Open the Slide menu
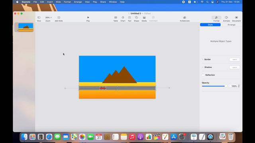Screen dimensions: 255x143 (58, 2)
